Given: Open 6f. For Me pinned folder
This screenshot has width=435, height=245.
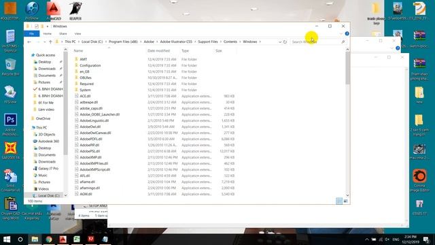Looking at the screenshot, I should point(46,103).
